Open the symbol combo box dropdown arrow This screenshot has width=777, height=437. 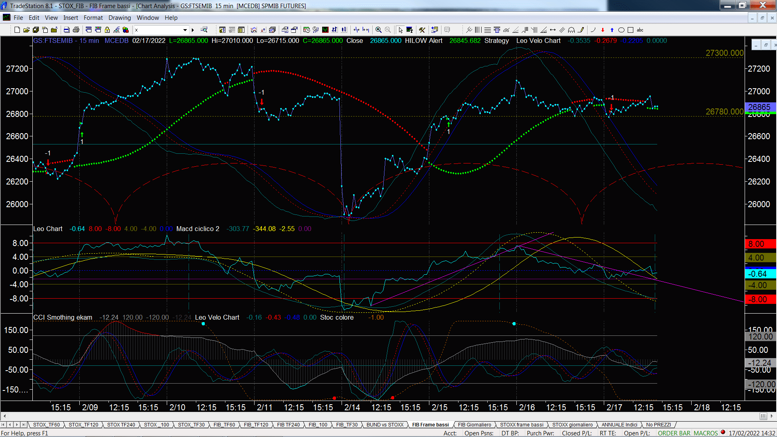(185, 30)
